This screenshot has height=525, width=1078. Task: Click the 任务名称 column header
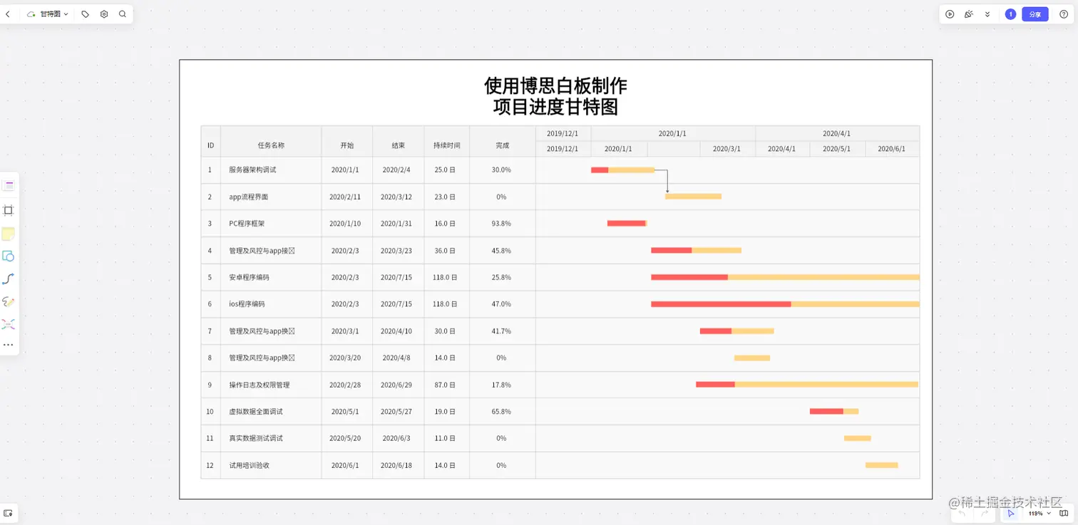[271, 145]
